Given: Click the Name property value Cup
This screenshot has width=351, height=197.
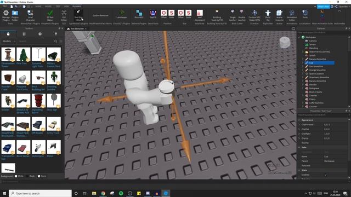Looking at the screenshot, I should (326, 157).
